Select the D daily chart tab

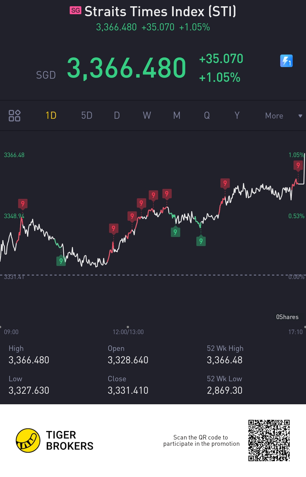[117, 116]
